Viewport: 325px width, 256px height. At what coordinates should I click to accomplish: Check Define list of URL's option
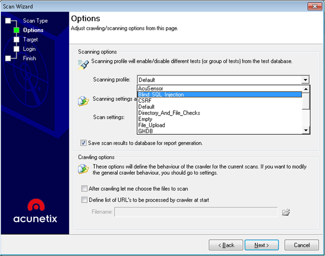84,200
